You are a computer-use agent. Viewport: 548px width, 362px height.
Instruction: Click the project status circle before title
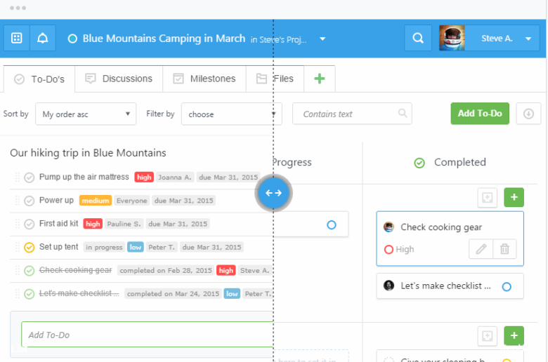click(x=72, y=39)
